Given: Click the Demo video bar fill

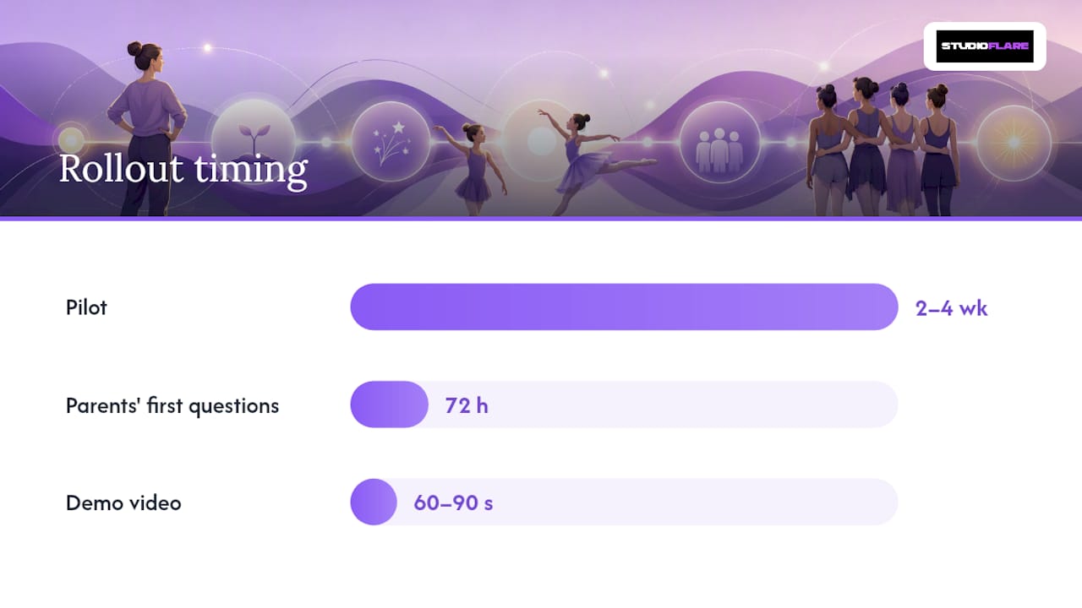Looking at the screenshot, I should (x=374, y=502).
